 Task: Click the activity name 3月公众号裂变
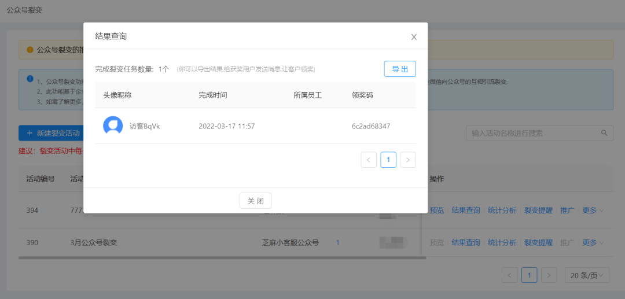pos(93,242)
